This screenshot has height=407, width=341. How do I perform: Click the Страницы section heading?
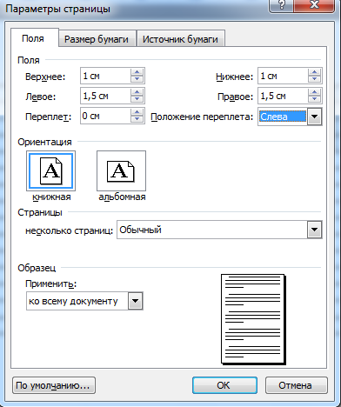click(x=40, y=212)
